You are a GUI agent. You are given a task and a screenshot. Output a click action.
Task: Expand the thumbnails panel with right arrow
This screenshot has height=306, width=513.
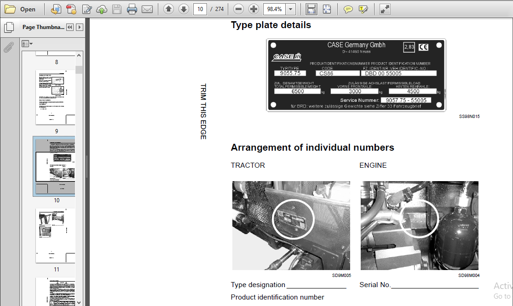tap(80, 27)
